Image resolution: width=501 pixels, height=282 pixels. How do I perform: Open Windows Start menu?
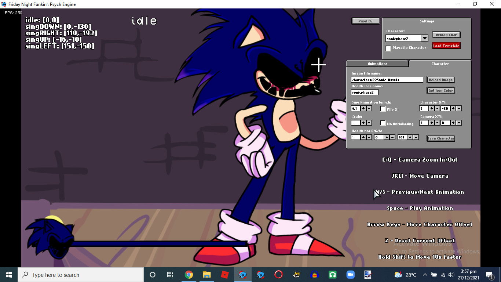pyautogui.click(x=9, y=275)
